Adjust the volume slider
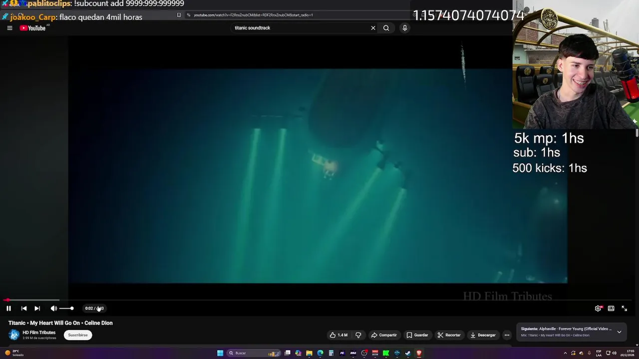 [x=66, y=309]
